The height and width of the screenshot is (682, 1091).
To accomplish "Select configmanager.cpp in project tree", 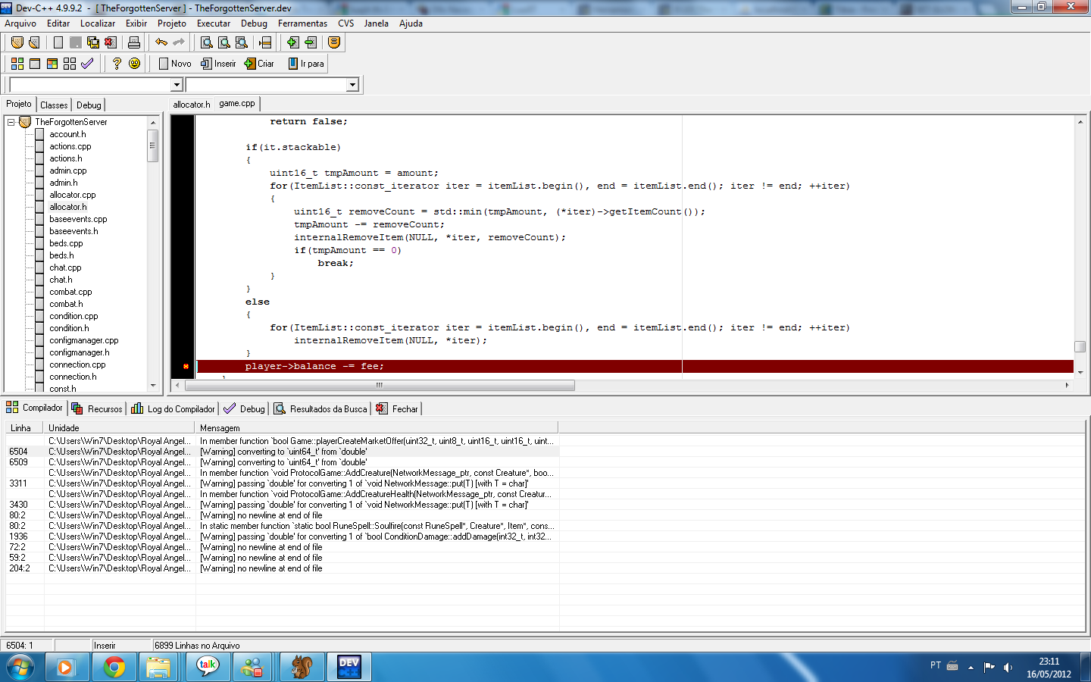I will pos(84,340).
